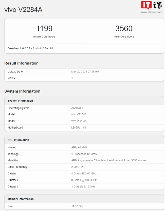Click the Upload Date row label
167x211 pixels.
click(15, 72)
